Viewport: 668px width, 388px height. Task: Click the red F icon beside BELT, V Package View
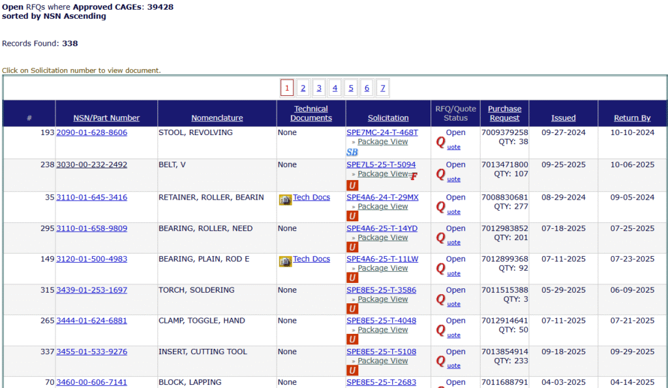click(x=414, y=176)
